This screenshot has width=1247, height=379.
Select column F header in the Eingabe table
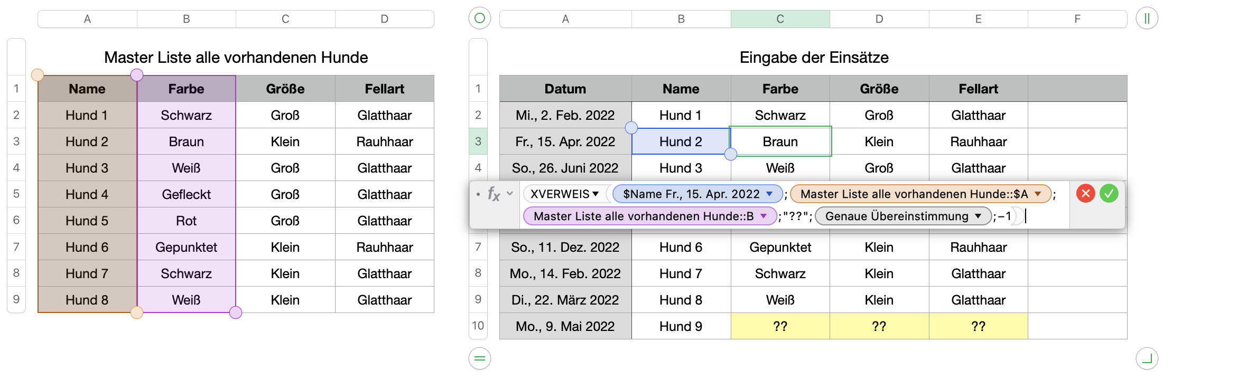(1077, 19)
